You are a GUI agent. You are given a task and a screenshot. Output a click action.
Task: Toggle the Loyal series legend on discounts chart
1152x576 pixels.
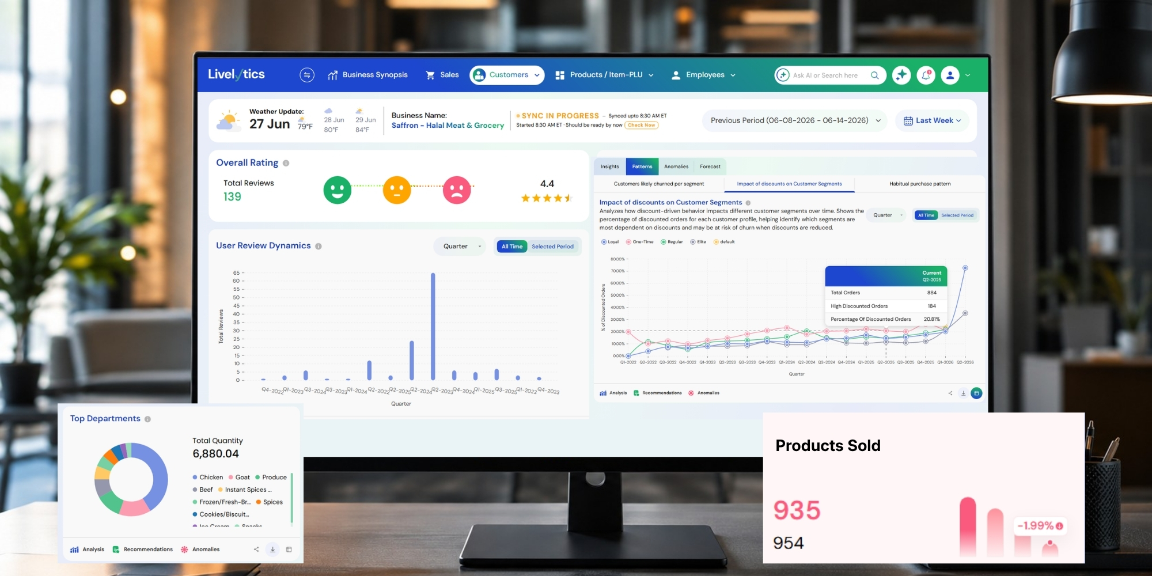(x=610, y=242)
